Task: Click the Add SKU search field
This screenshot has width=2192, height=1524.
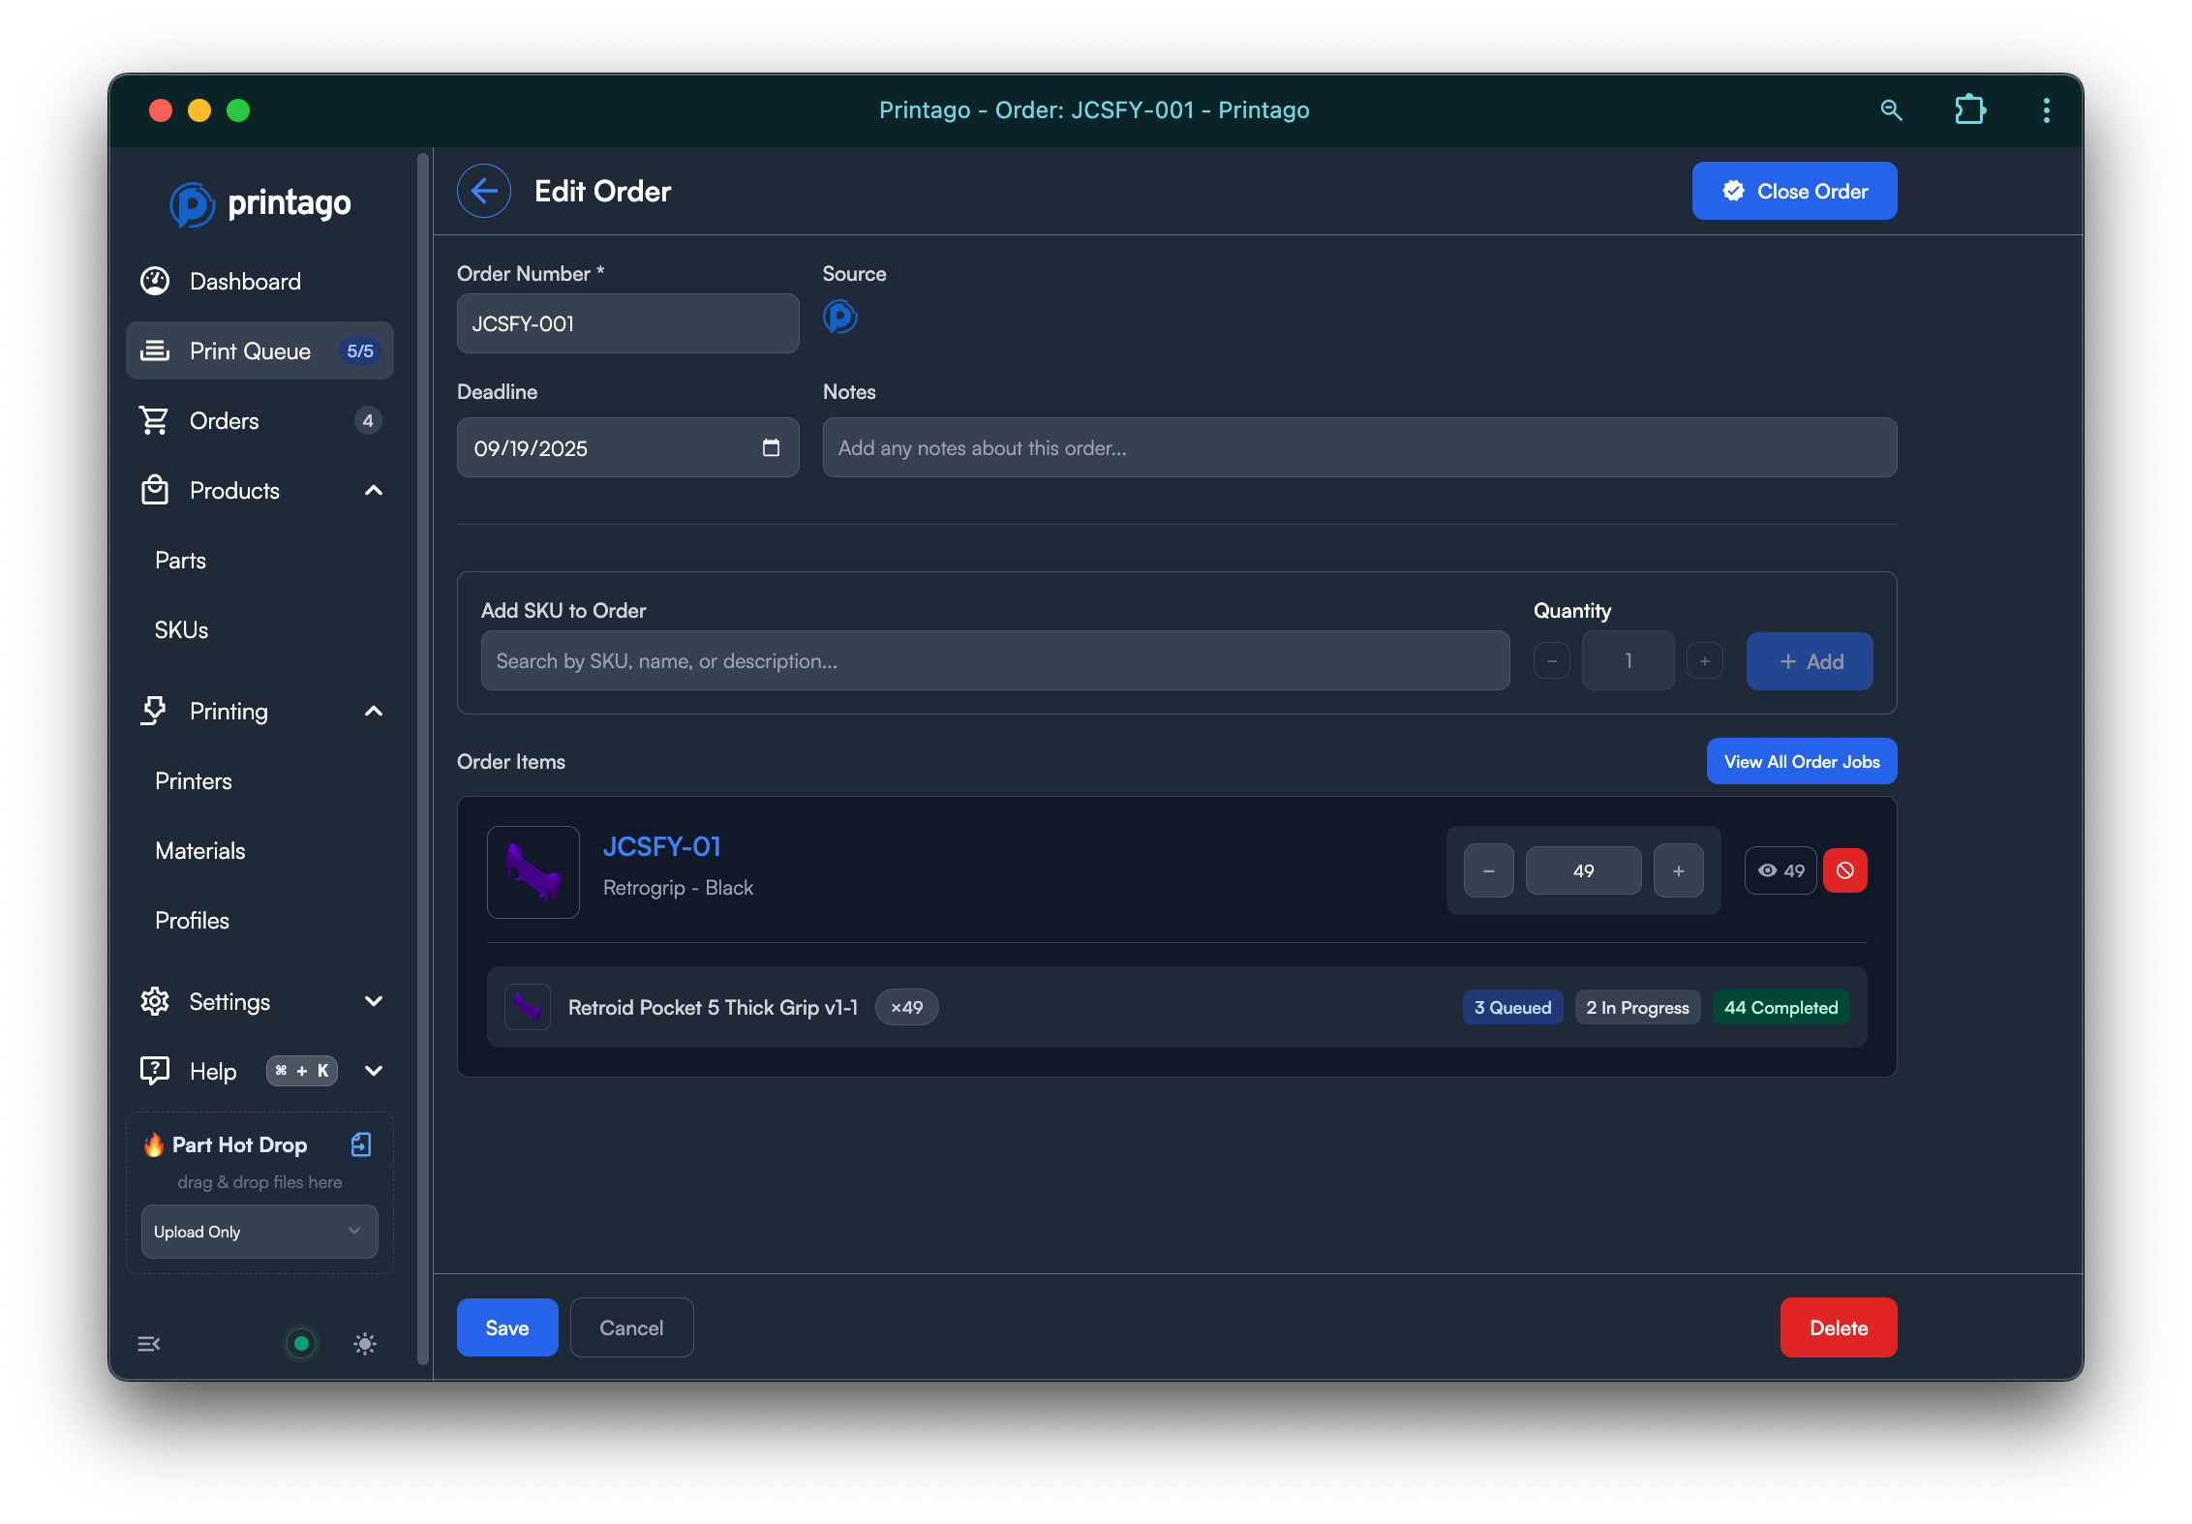Action: pyautogui.click(x=994, y=661)
